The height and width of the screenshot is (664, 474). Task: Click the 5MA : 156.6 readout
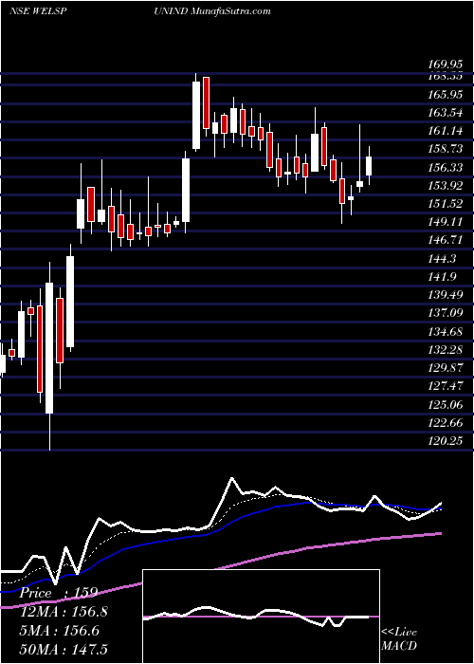59,631
